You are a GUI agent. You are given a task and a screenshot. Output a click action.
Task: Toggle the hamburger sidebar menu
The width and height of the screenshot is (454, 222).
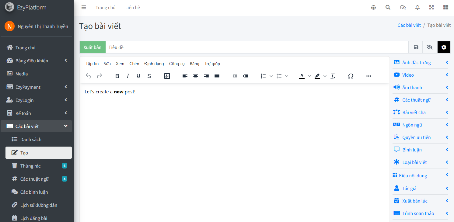click(x=84, y=8)
